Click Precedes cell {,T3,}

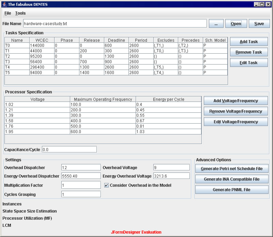coord(191,51)
